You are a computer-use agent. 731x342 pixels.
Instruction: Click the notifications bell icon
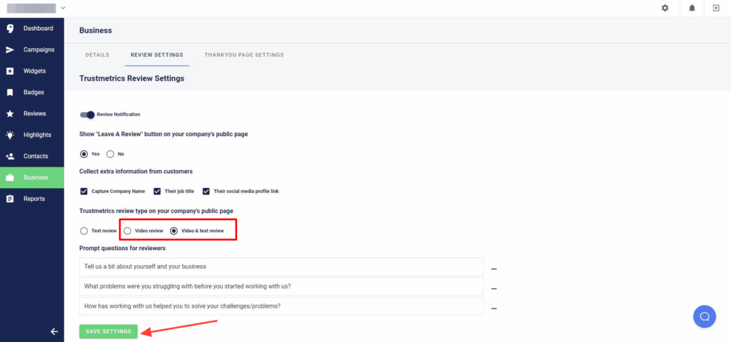[x=692, y=8]
